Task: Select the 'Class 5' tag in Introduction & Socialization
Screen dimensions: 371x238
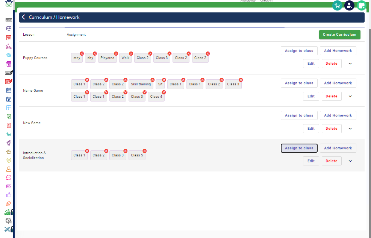Action: click(137, 155)
